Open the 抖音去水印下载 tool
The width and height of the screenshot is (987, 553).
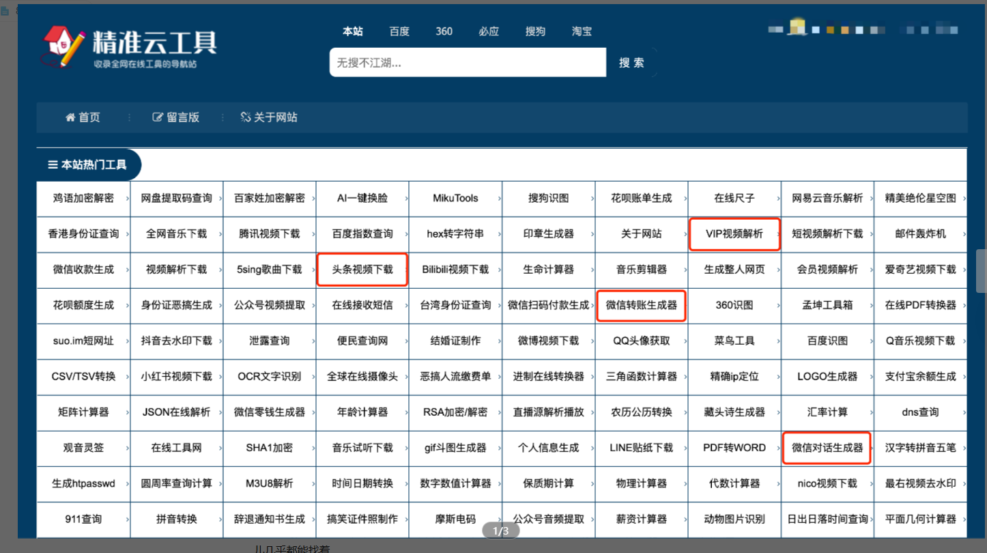click(176, 340)
